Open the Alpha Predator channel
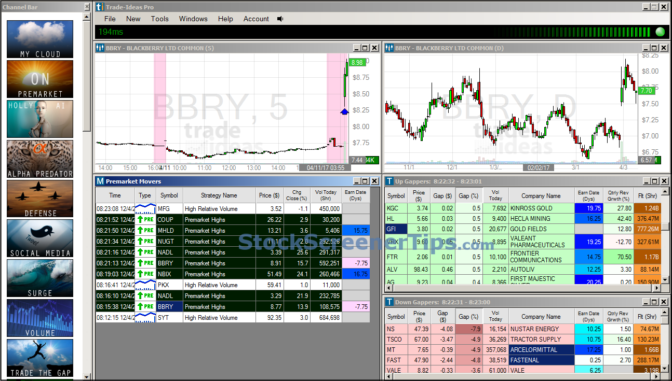The width and height of the screenshot is (672, 381). click(40, 159)
